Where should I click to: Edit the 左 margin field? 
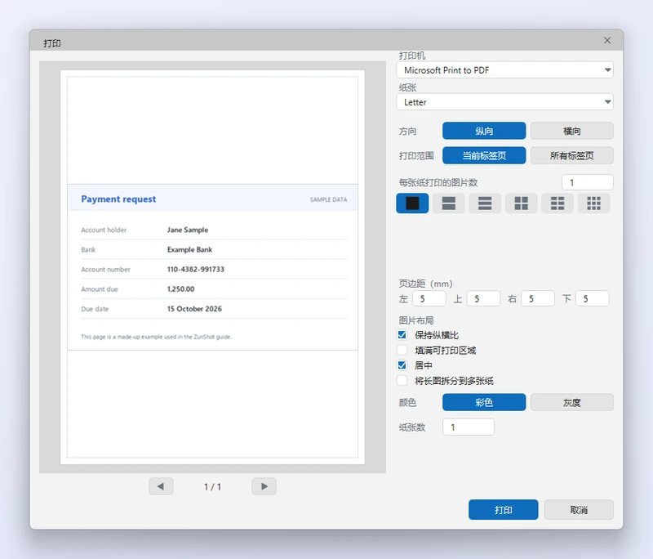pos(429,299)
